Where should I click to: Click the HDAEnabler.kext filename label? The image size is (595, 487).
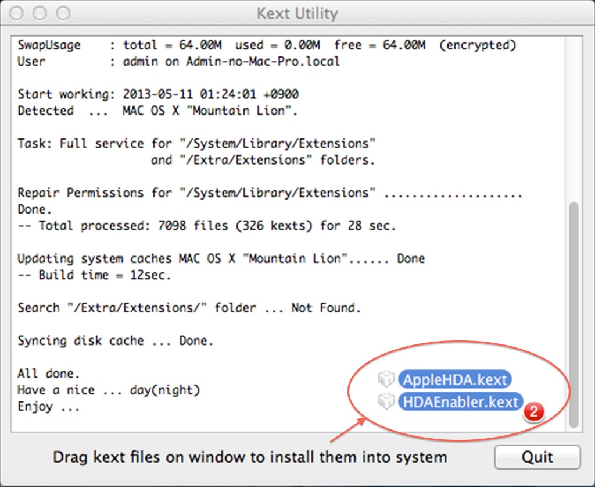[x=460, y=401]
